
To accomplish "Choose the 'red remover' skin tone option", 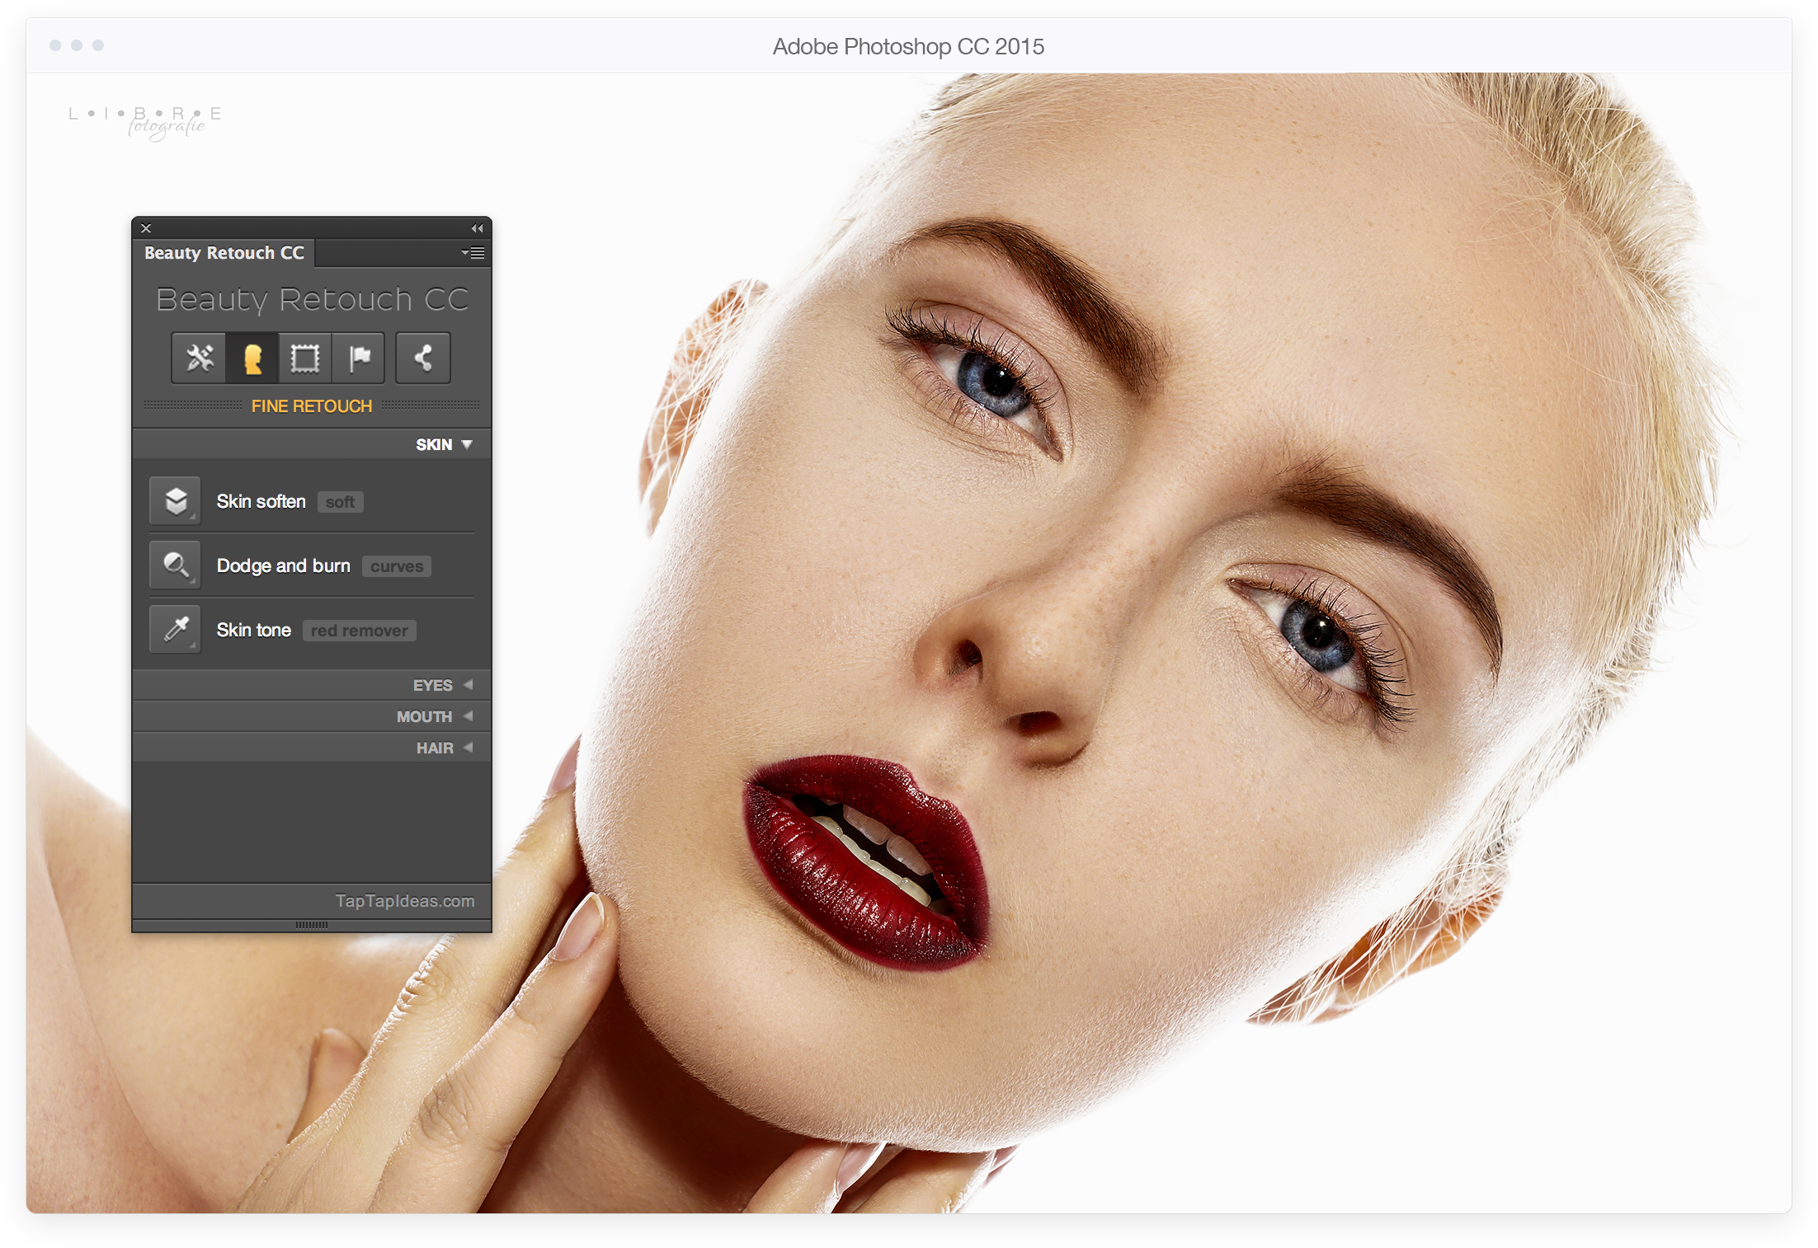I will click(360, 631).
